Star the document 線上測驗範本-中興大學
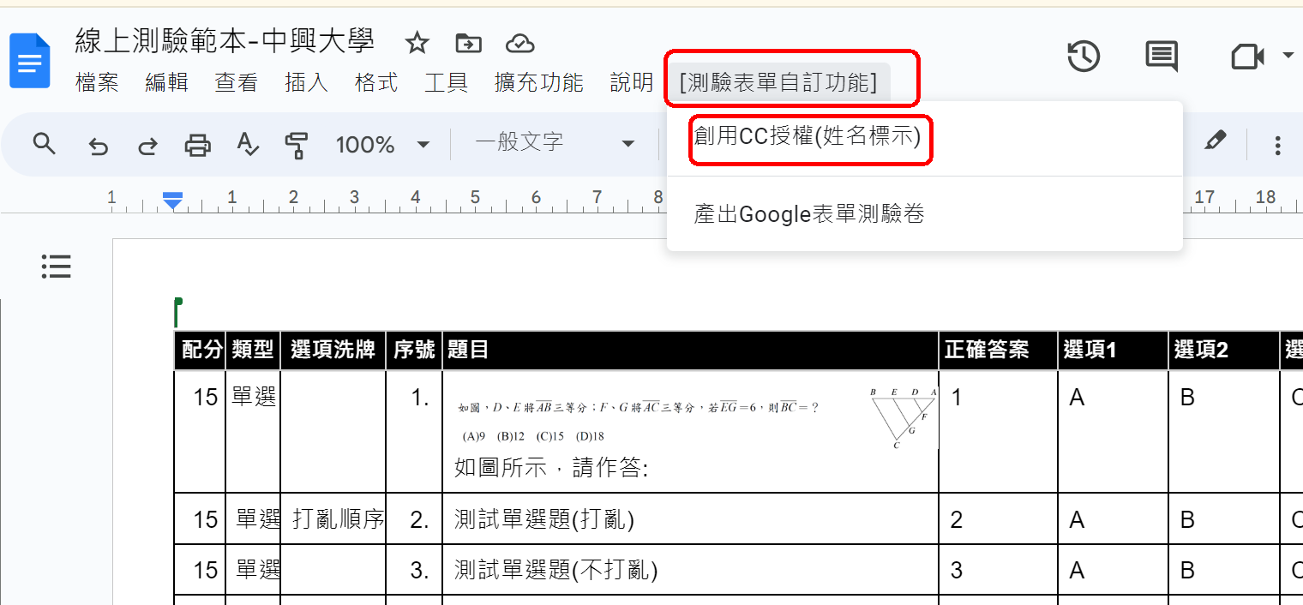 click(417, 43)
